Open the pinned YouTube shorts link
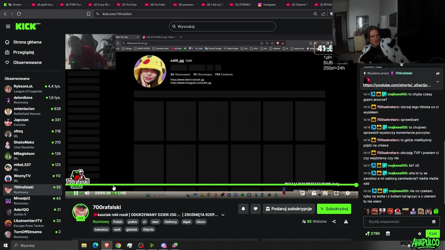The height and width of the screenshot is (250, 445). click(397, 85)
